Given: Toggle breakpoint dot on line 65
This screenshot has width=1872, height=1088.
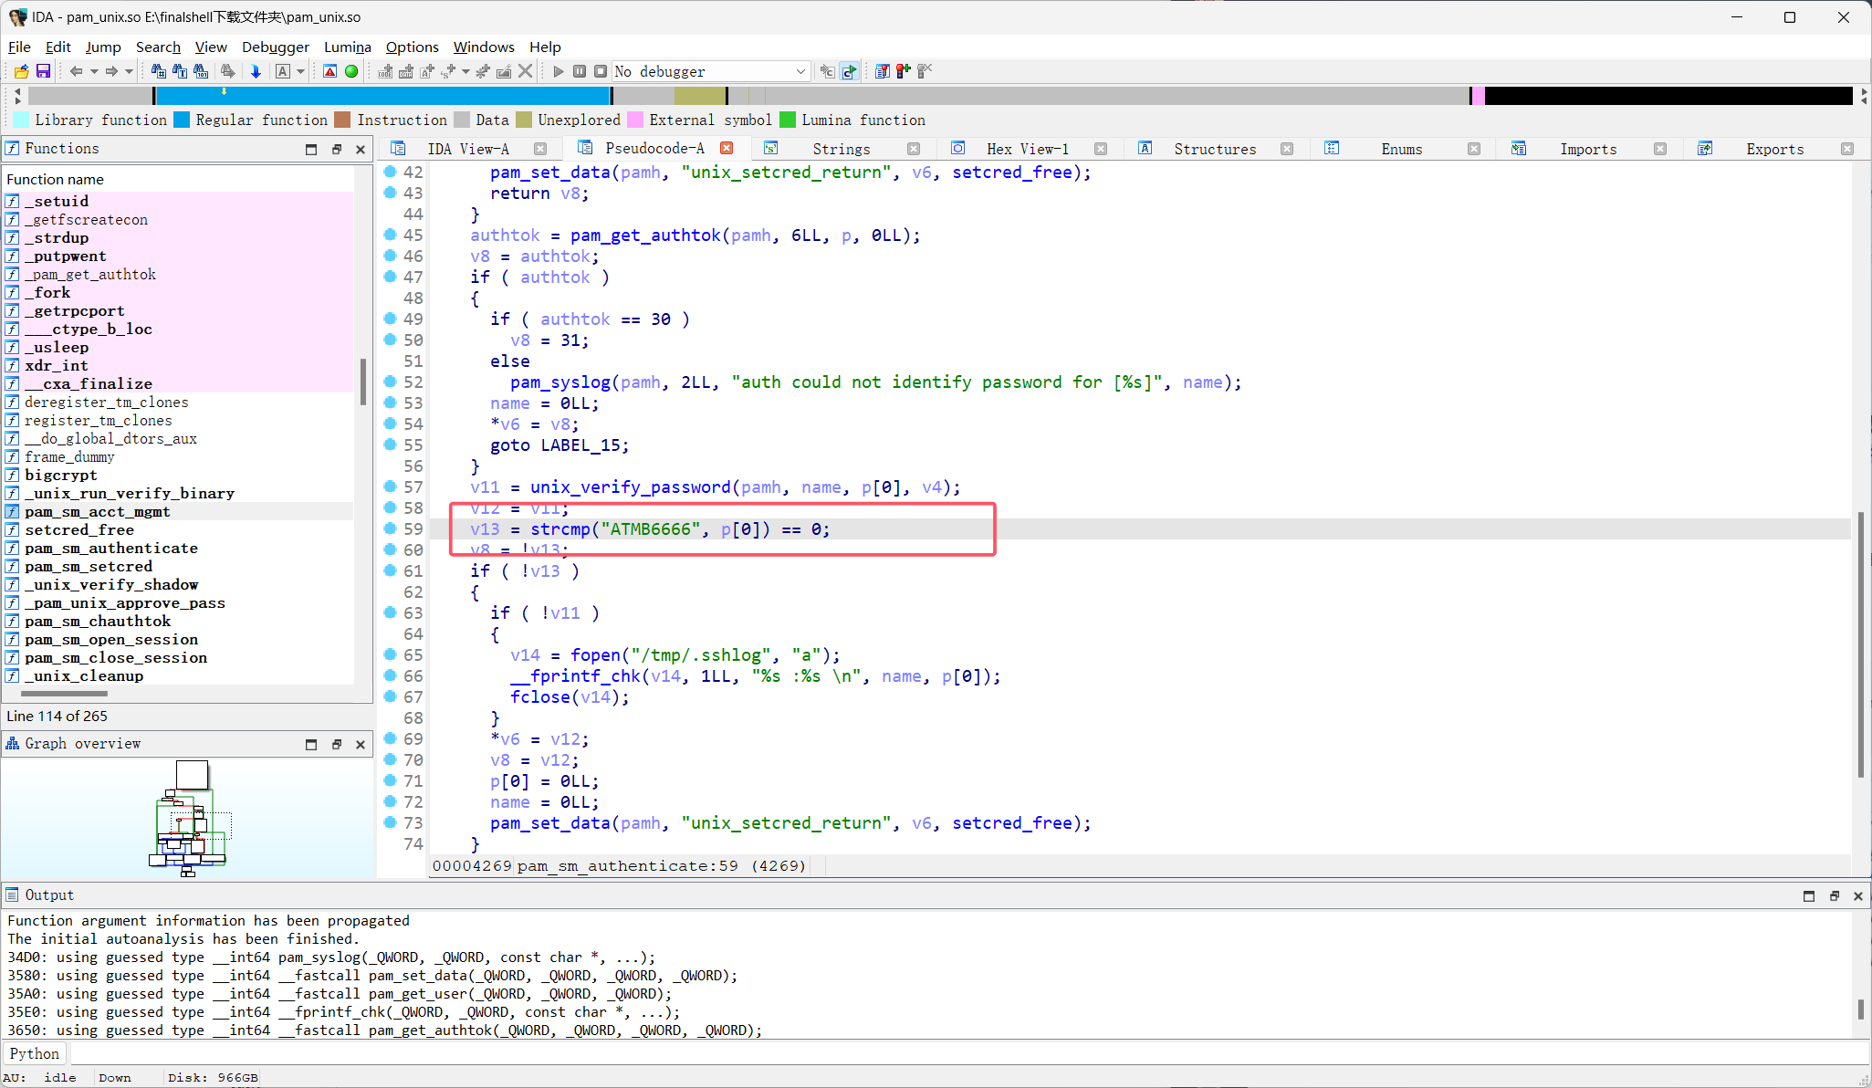Looking at the screenshot, I should tap(390, 654).
